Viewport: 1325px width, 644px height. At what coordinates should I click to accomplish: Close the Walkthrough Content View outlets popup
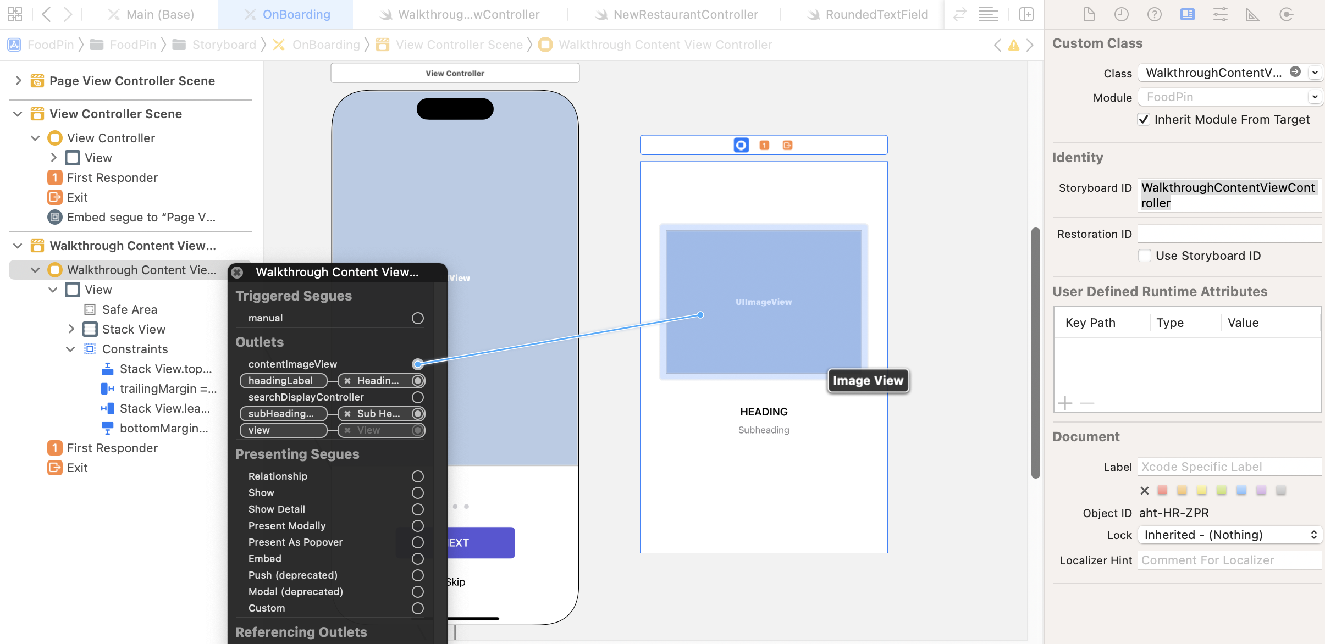point(238,273)
